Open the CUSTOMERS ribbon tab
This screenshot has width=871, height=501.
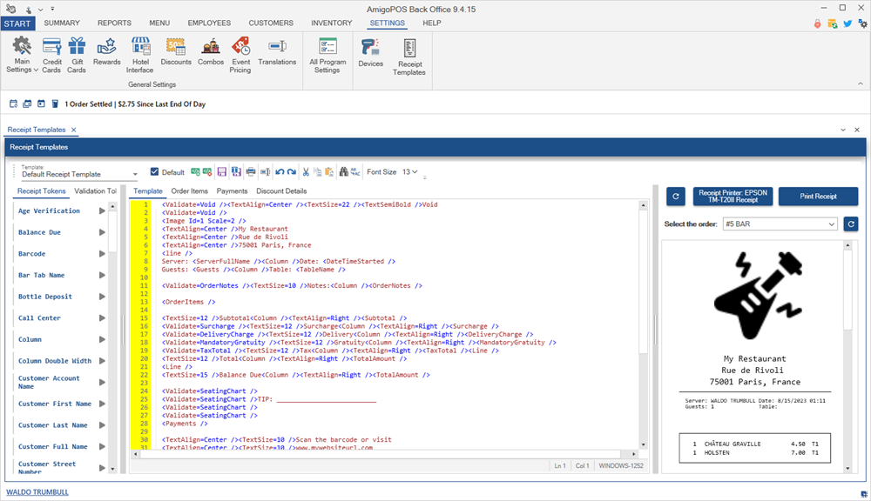coord(271,23)
